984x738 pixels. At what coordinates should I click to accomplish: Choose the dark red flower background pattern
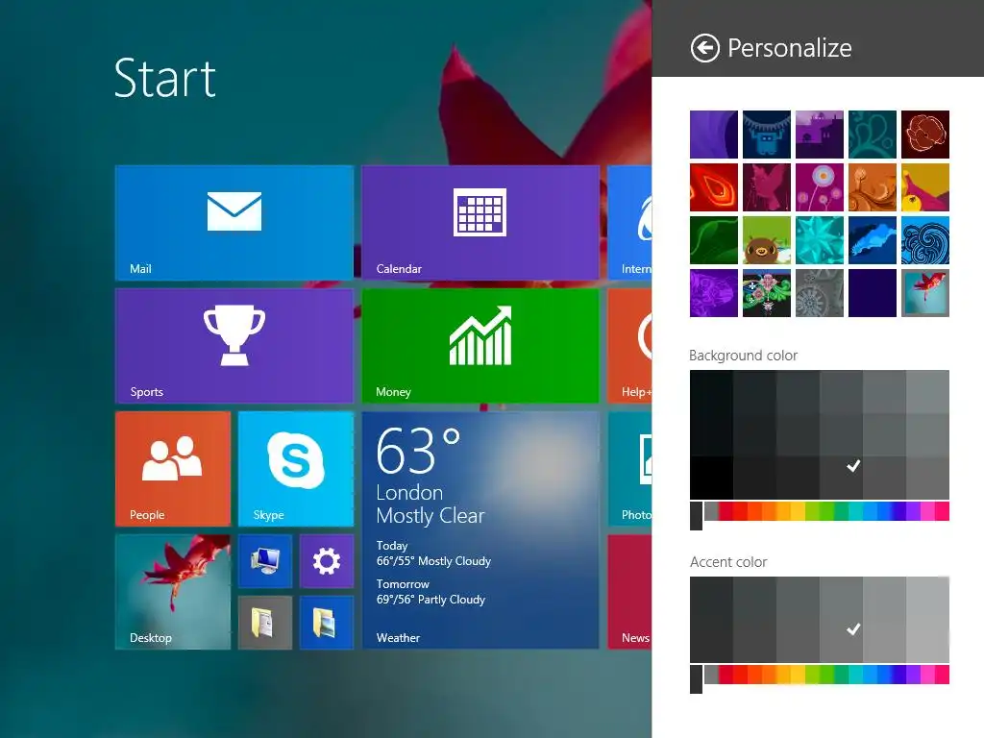(x=925, y=135)
